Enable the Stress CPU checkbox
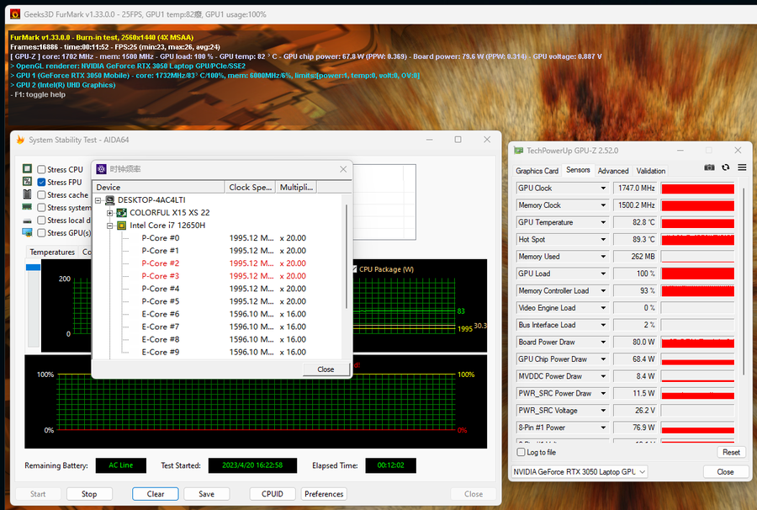757x510 pixels. click(x=41, y=169)
